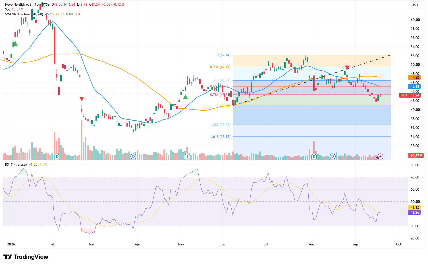Click the 58.00 price axis label
The height and width of the screenshot is (265, 428).
[415, 29]
